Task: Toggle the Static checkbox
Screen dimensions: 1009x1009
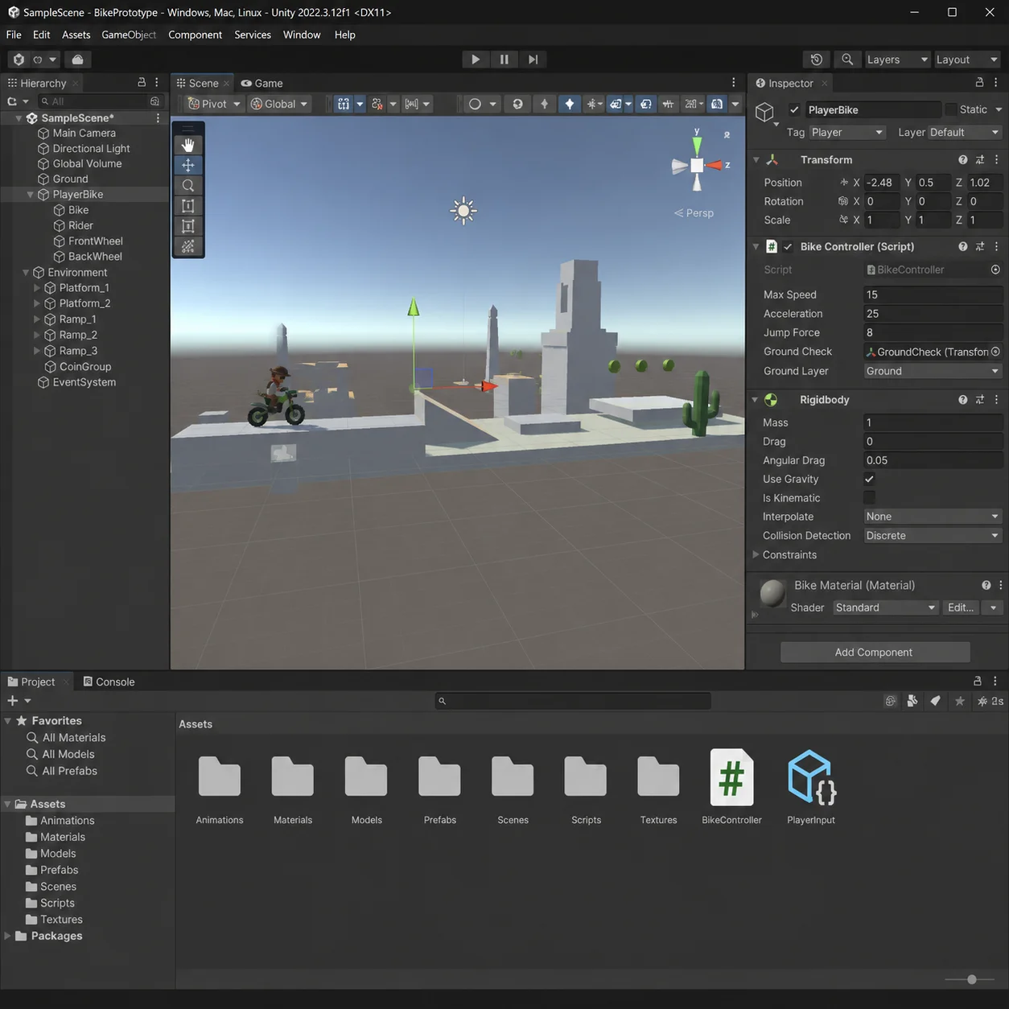Action: point(951,109)
